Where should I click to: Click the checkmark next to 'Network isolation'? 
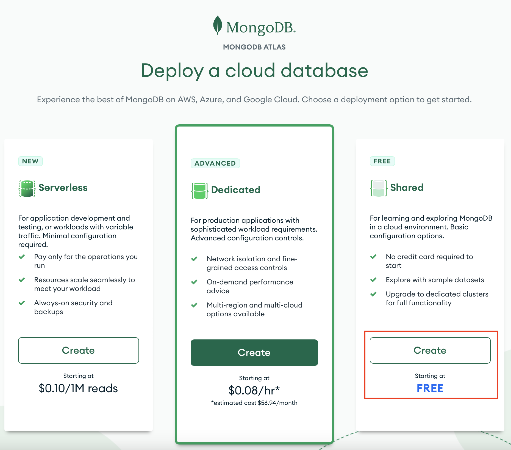pos(195,259)
